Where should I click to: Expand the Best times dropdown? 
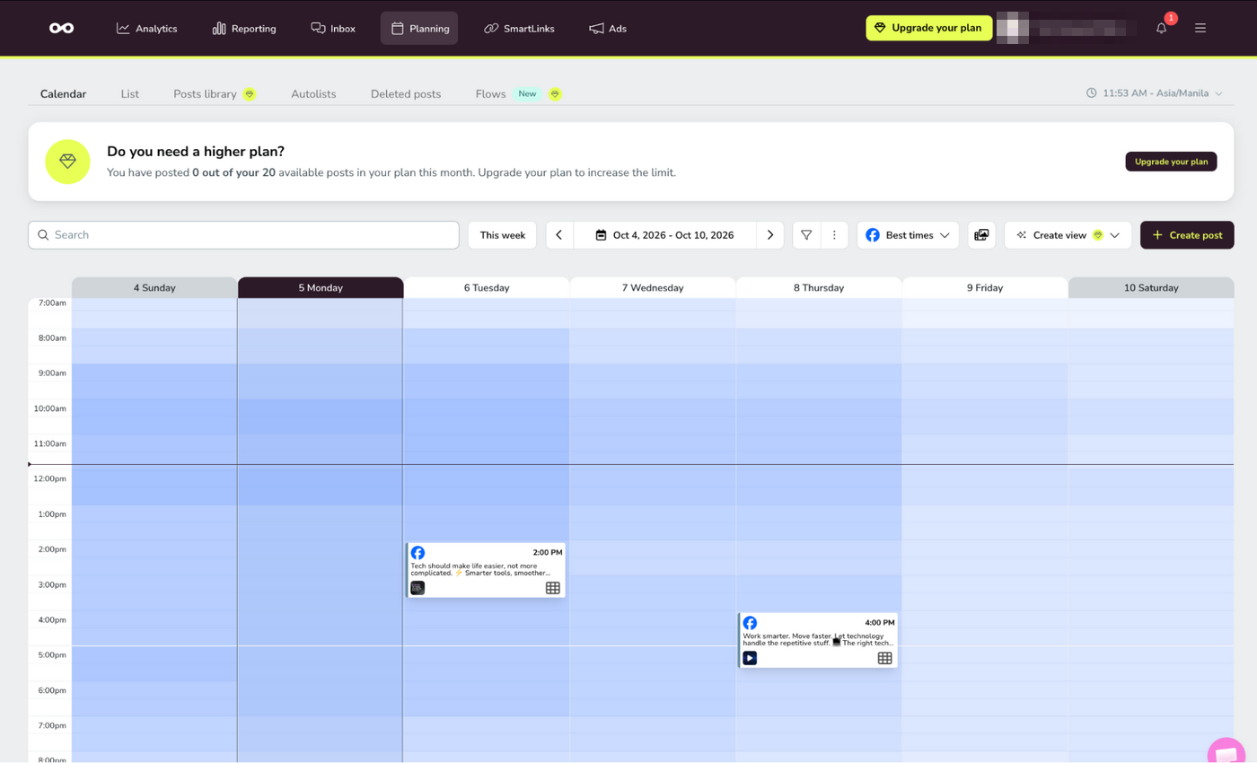coord(908,235)
